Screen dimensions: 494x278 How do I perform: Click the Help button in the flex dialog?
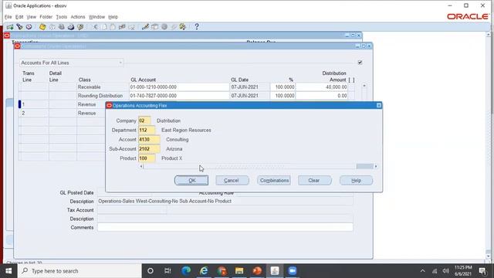pos(356,180)
